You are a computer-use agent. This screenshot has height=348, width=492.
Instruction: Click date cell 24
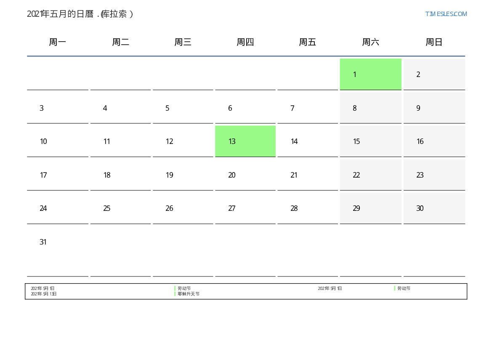click(x=57, y=208)
